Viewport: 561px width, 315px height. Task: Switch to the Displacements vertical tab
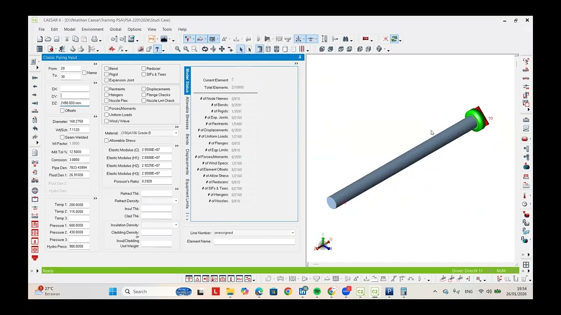(x=187, y=161)
